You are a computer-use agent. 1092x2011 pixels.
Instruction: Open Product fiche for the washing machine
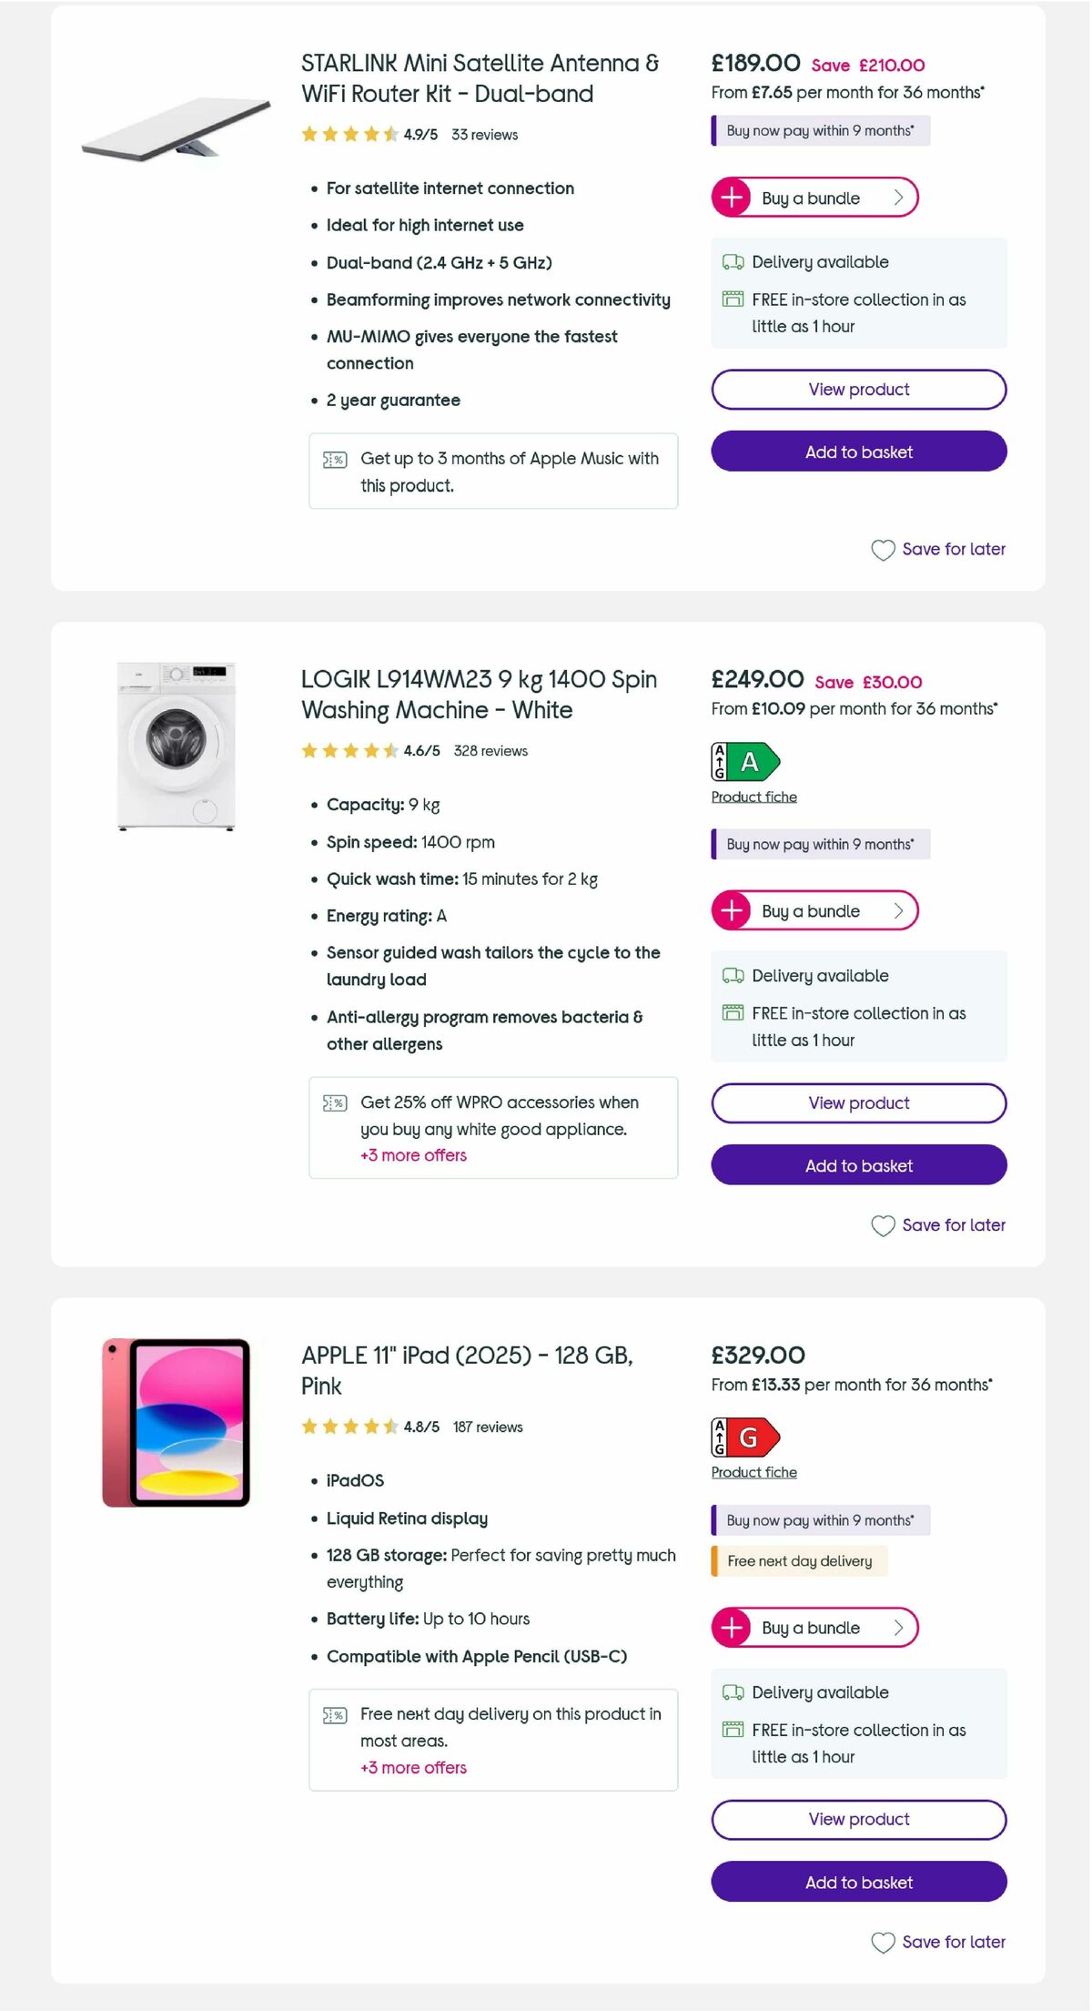pyautogui.click(x=753, y=797)
